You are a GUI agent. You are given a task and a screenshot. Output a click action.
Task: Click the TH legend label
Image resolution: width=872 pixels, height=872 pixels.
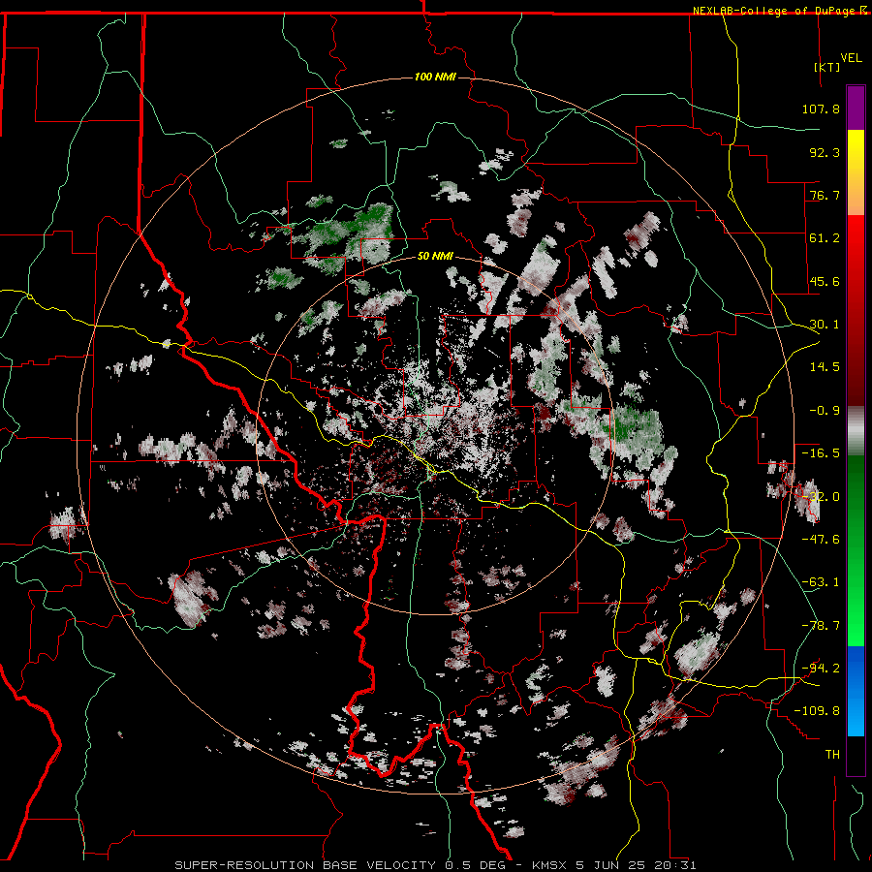coord(832,755)
